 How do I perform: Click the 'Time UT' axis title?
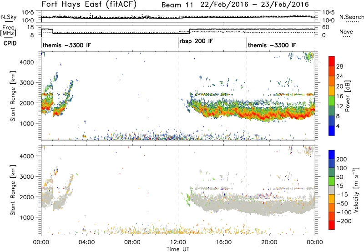pyautogui.click(x=178, y=249)
